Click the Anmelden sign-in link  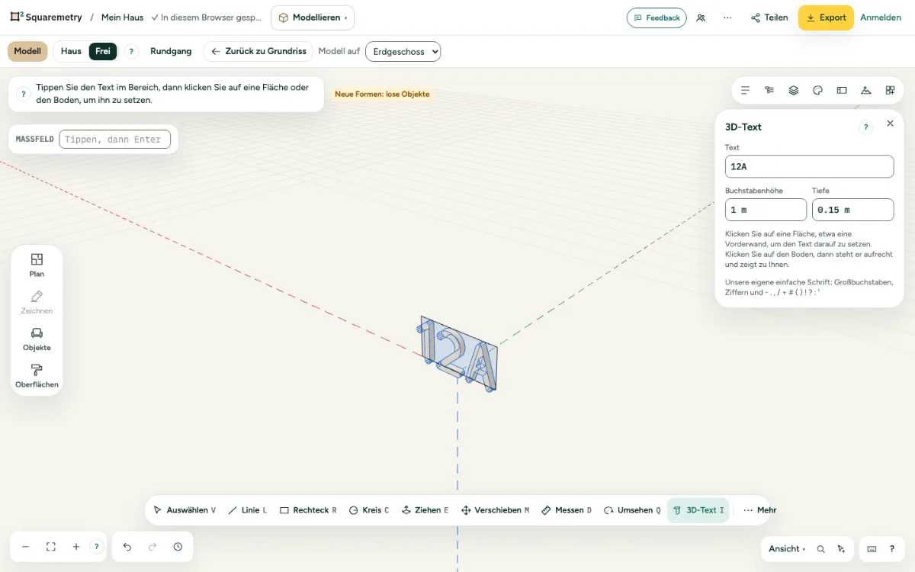[881, 18]
